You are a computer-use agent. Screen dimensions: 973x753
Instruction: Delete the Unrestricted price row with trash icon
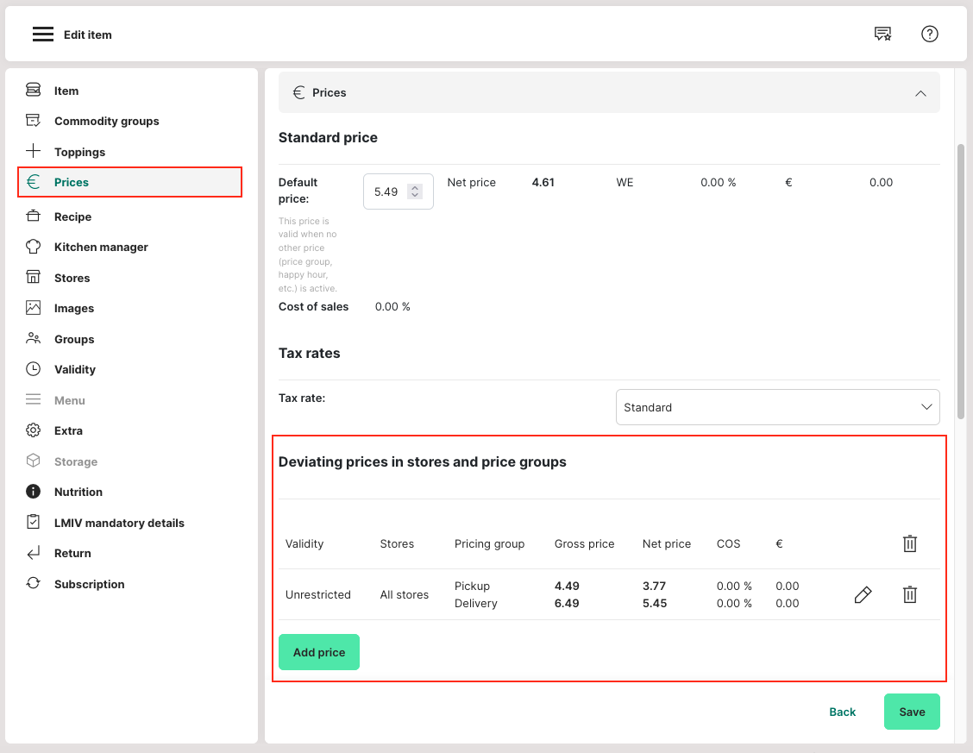coord(909,594)
